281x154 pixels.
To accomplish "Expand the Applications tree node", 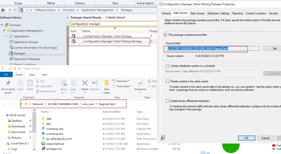I will (x=6, y=36).
